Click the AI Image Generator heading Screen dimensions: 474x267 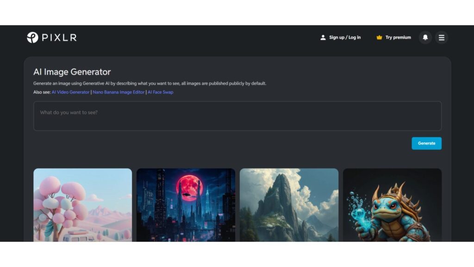click(x=72, y=72)
